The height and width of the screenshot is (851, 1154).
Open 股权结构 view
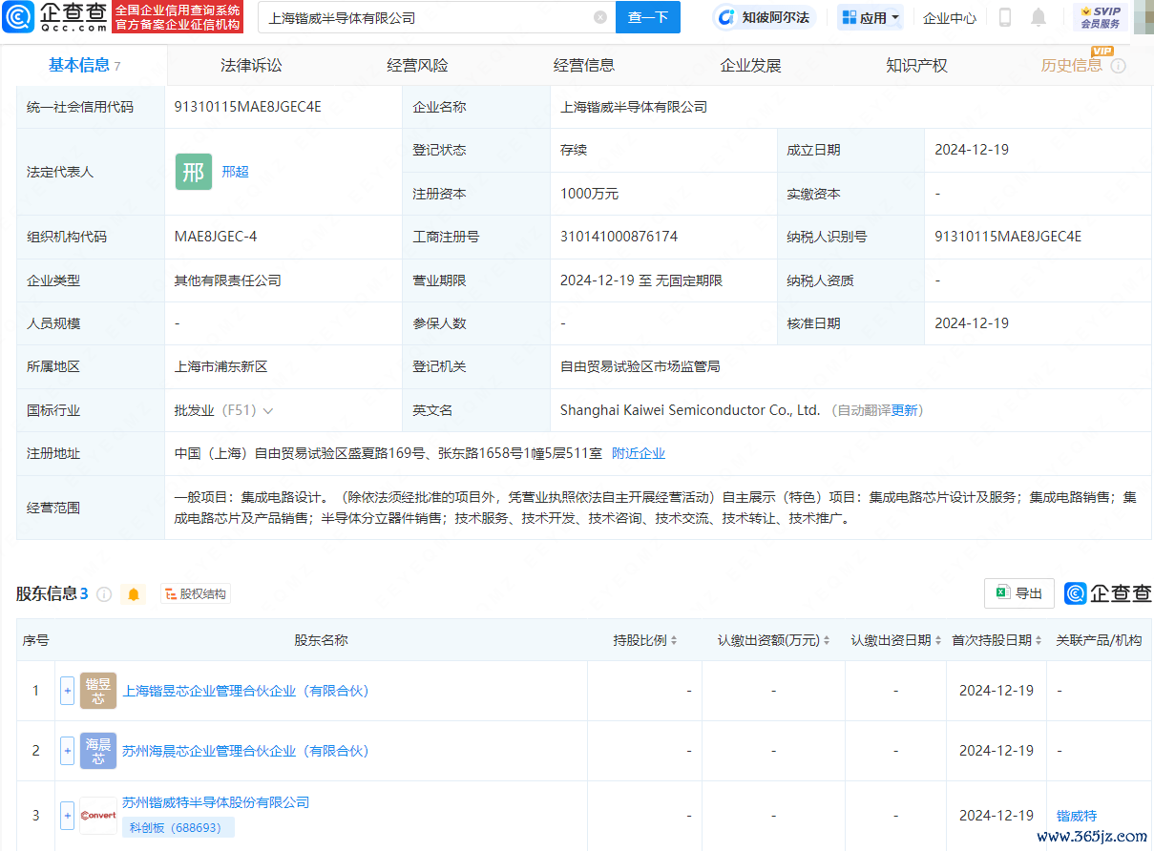pyautogui.click(x=196, y=594)
